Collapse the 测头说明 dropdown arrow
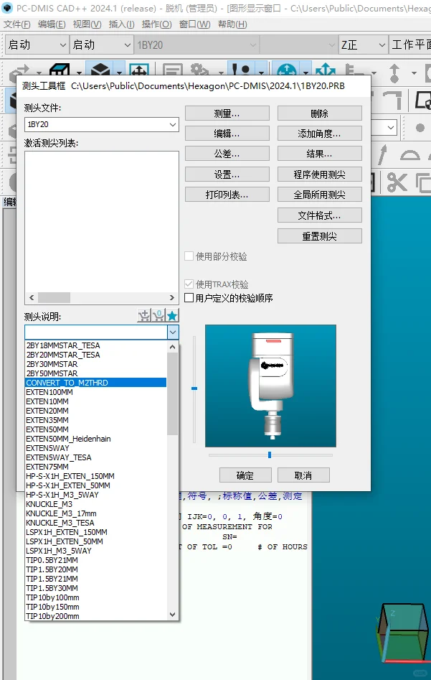The image size is (431, 680). point(172,332)
